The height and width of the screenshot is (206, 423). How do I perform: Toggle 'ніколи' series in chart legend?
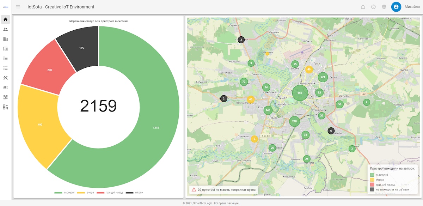click(x=134, y=192)
